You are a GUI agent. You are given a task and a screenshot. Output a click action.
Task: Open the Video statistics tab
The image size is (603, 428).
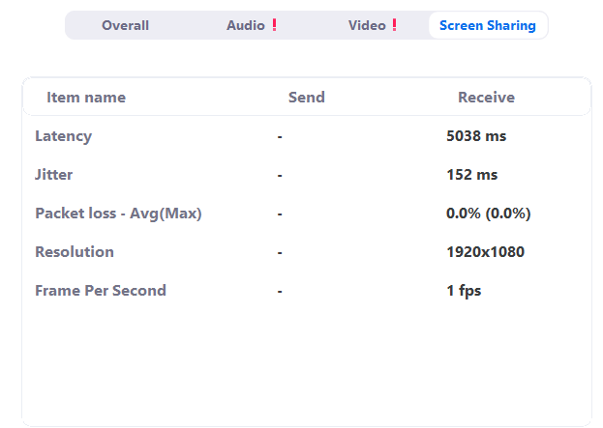click(372, 25)
